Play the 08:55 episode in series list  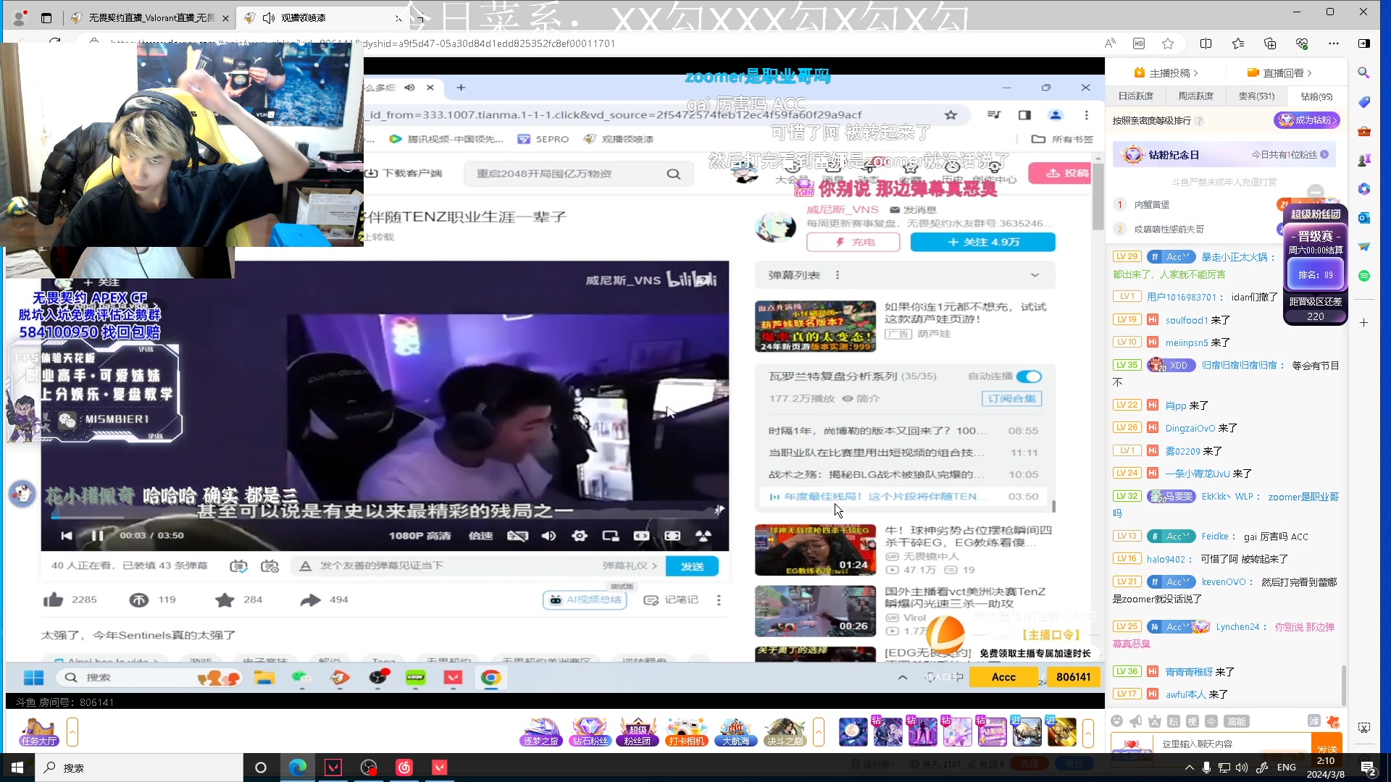[903, 431]
